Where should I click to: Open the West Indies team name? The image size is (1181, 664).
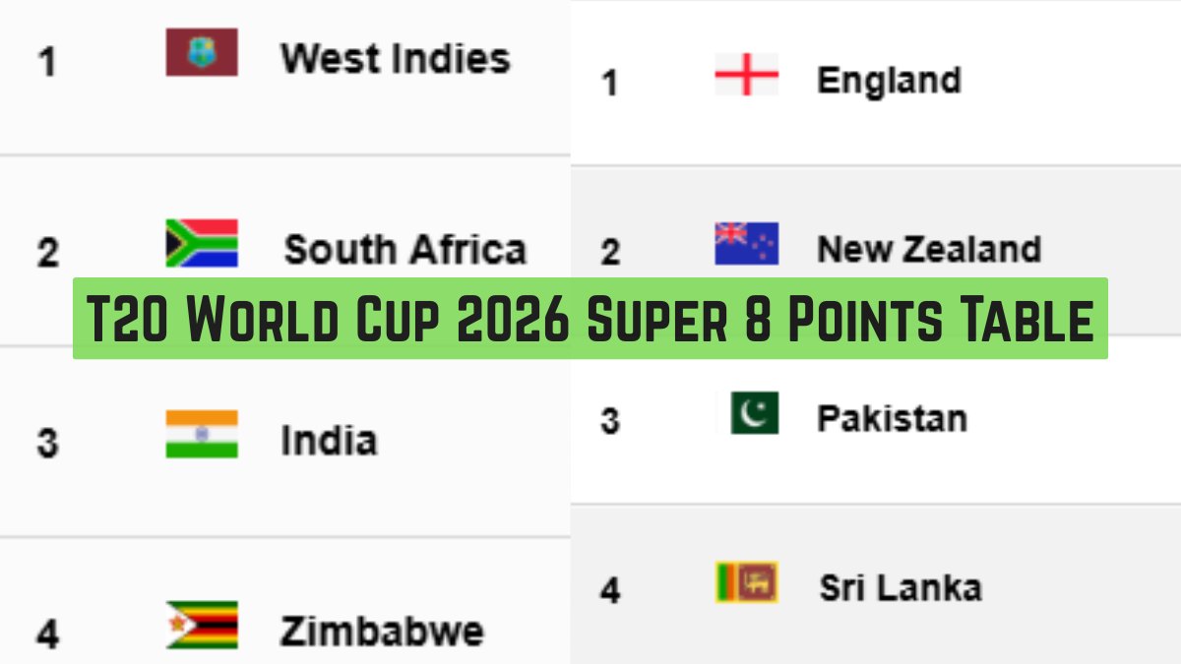coord(395,58)
